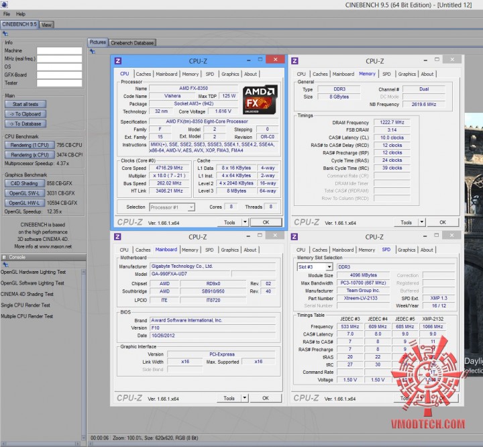Open SPD tab in the Mainboard window
The image size is (483, 447).
click(x=209, y=250)
